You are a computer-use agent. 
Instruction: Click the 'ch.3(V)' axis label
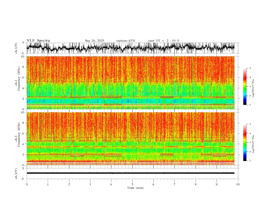click(16, 174)
